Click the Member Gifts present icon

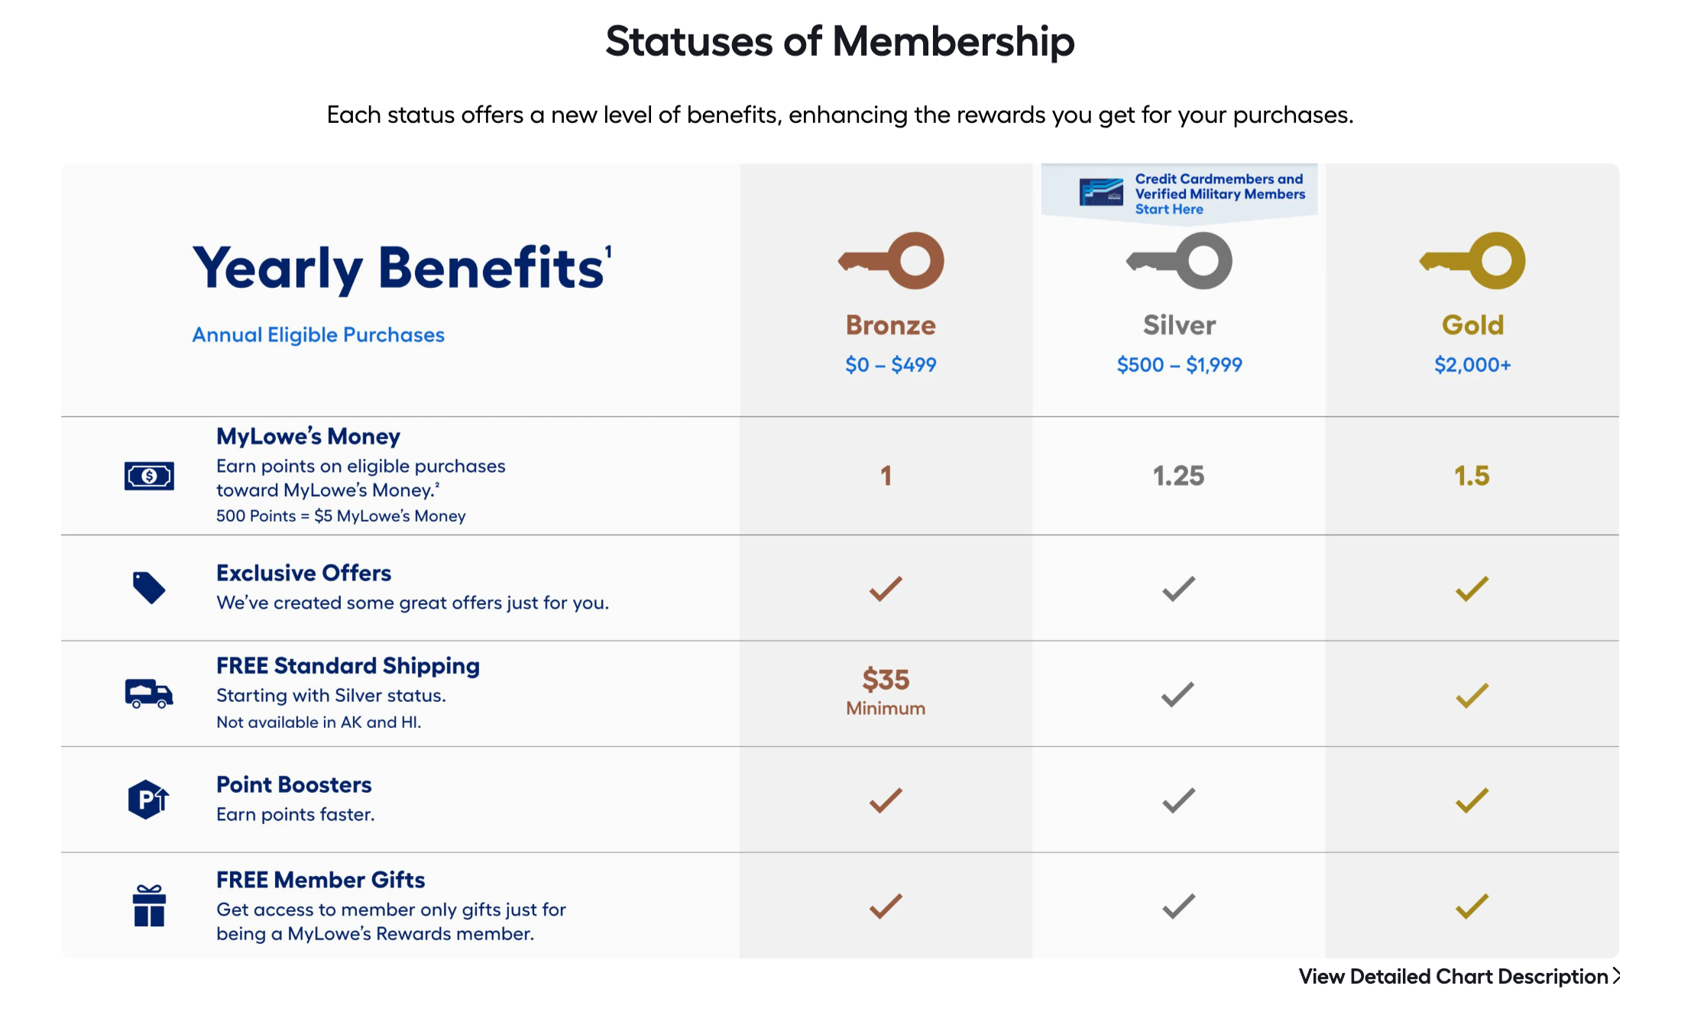pyautogui.click(x=149, y=906)
